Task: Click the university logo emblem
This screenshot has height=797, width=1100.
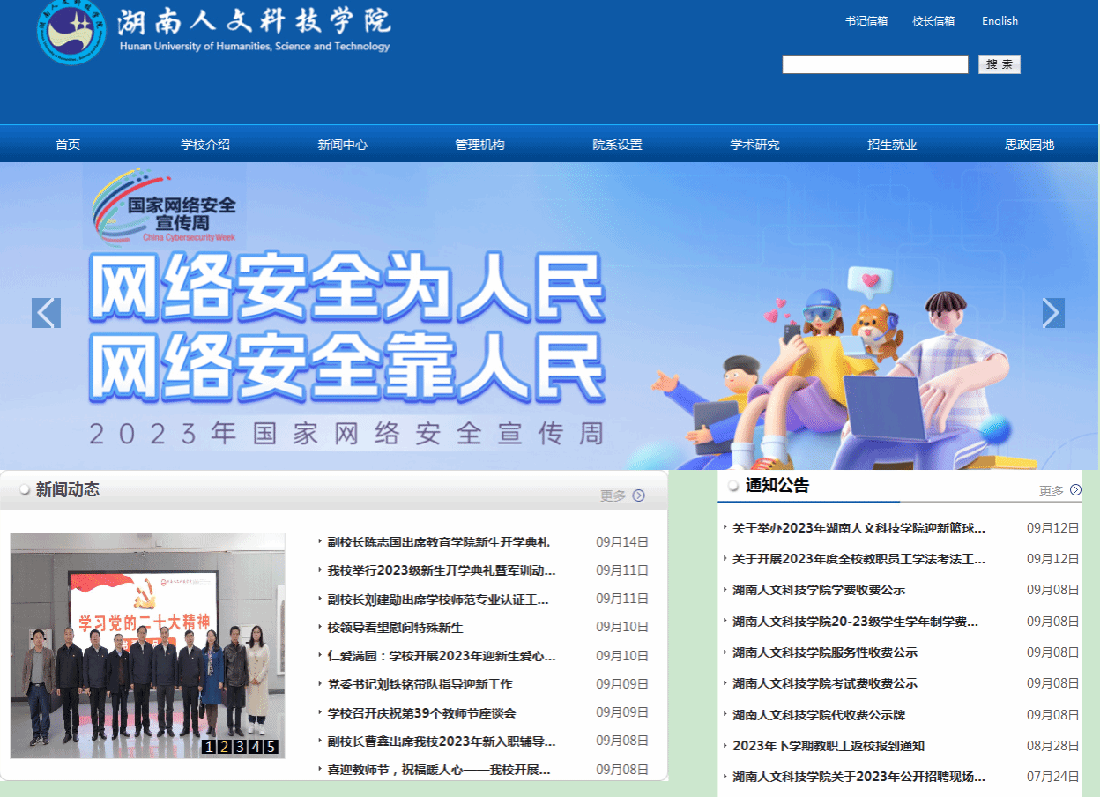Action: tap(71, 32)
